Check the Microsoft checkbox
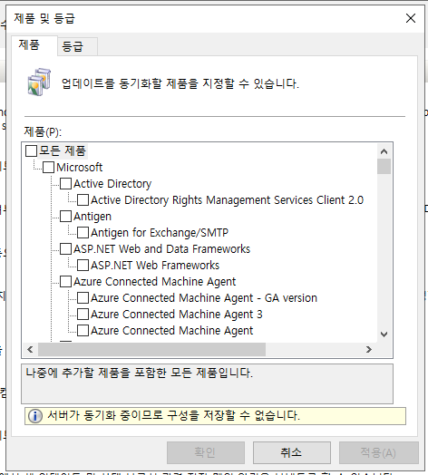428x475 pixels. [48, 167]
